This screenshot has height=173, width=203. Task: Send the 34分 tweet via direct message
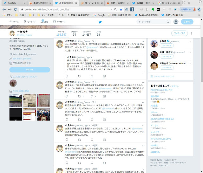coord(104,76)
